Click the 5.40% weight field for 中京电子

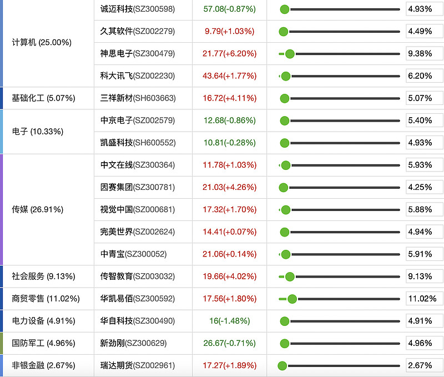(x=424, y=120)
